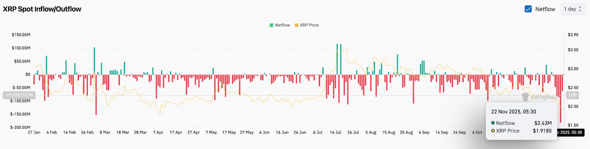Screen dimensions: 590x149
Task: Click the $150.00M label on left axis
Action: 21,35
